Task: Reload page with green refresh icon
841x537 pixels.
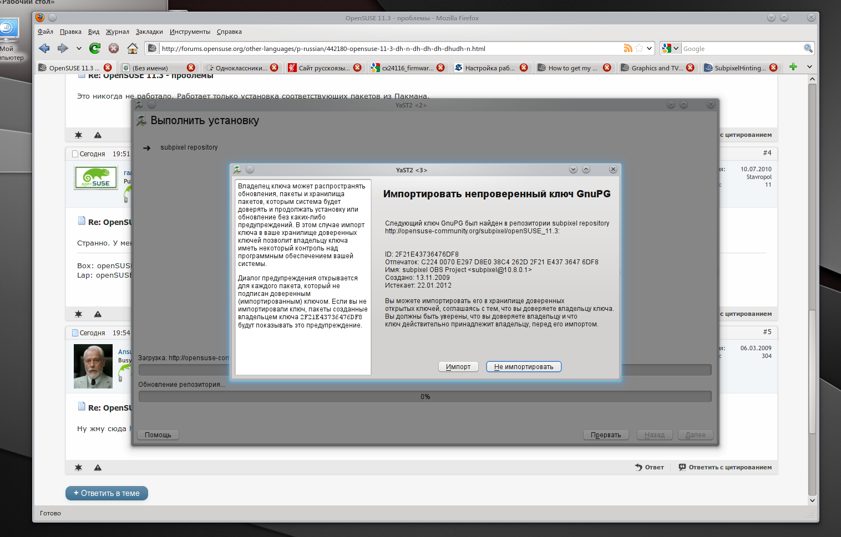Action: [95, 48]
